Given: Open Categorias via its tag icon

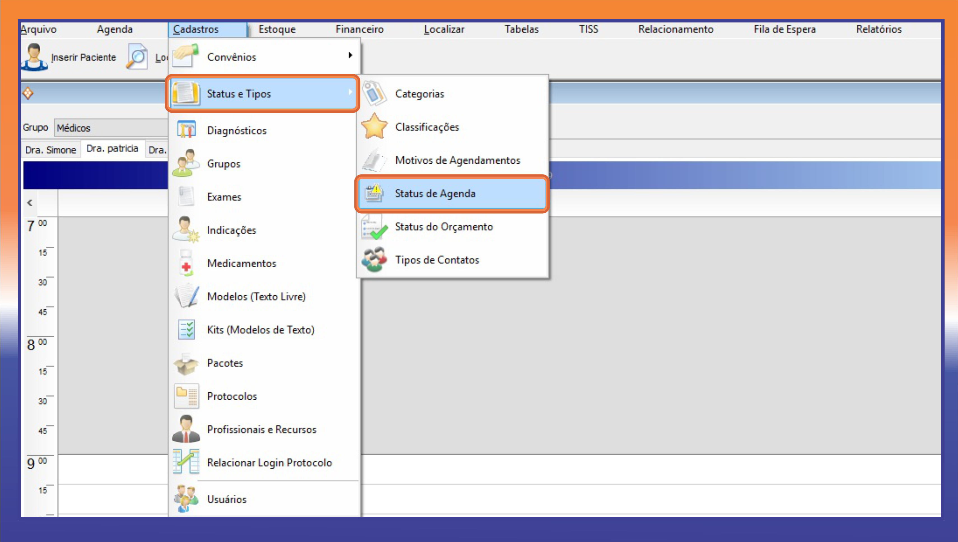Looking at the screenshot, I should click(x=374, y=94).
